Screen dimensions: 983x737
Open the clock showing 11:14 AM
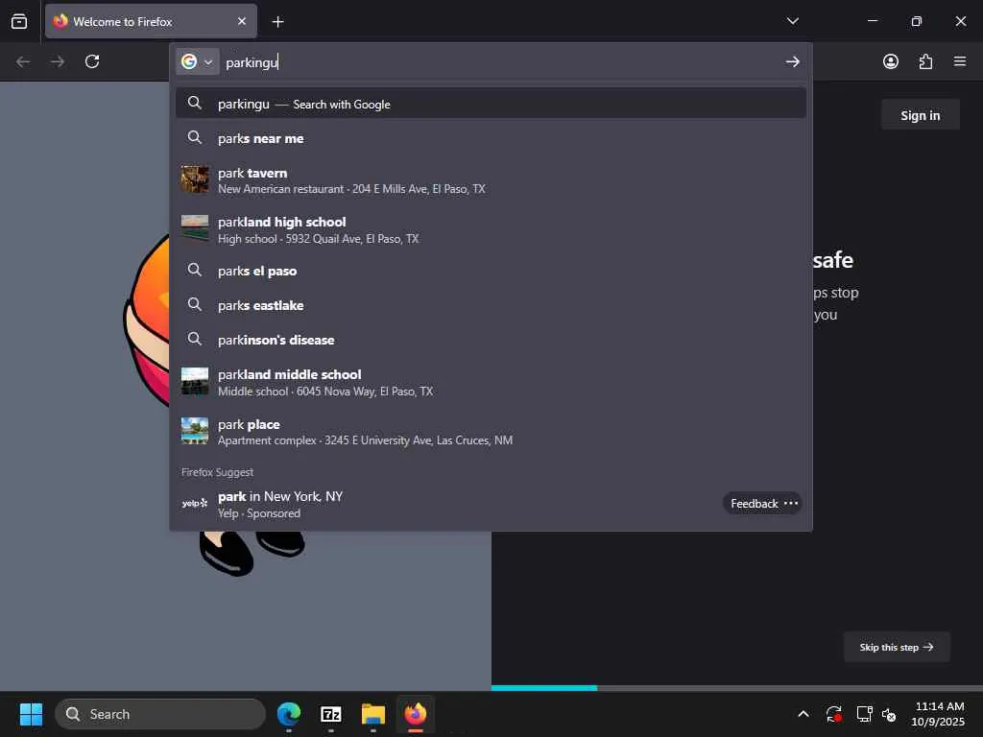[x=939, y=714]
